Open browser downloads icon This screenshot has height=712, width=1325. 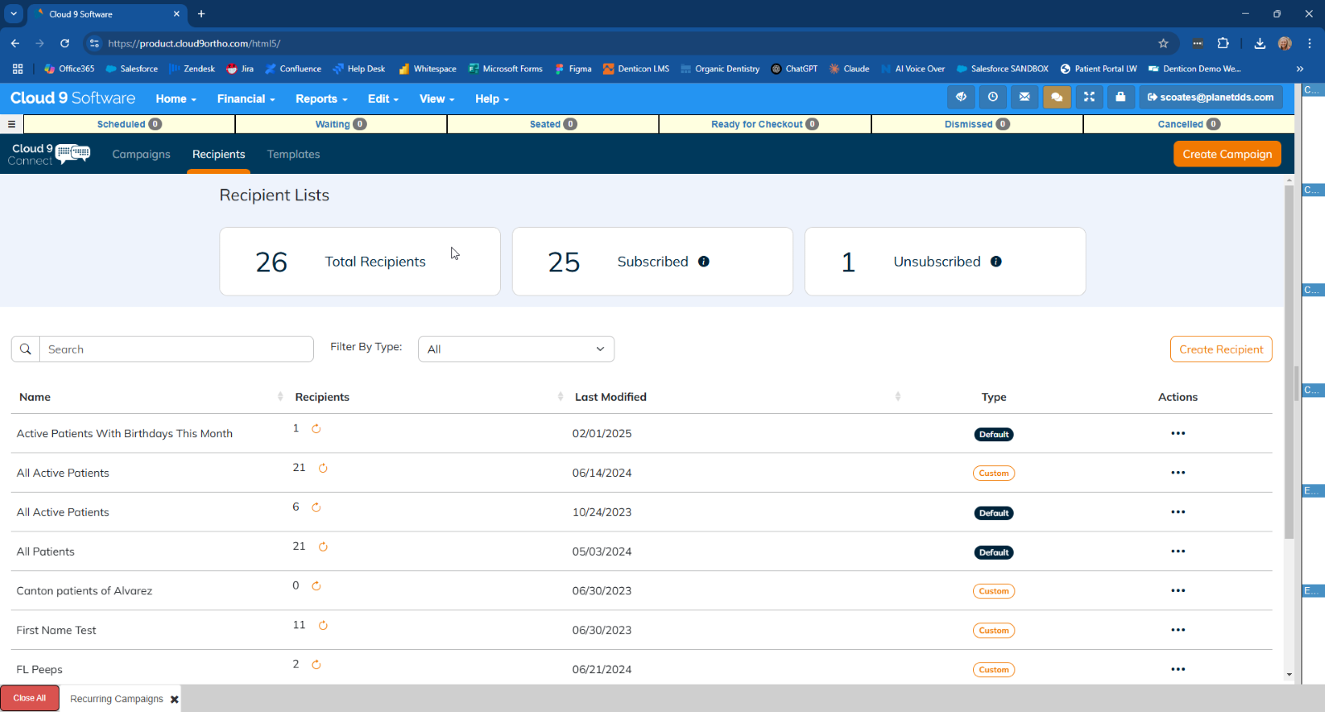coord(1260,43)
